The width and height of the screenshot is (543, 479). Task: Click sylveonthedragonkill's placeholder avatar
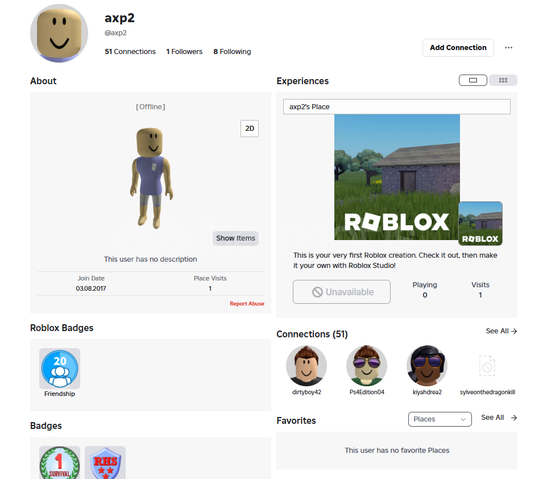coord(487,366)
